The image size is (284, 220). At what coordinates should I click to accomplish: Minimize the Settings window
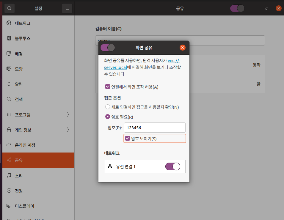point(255,9)
